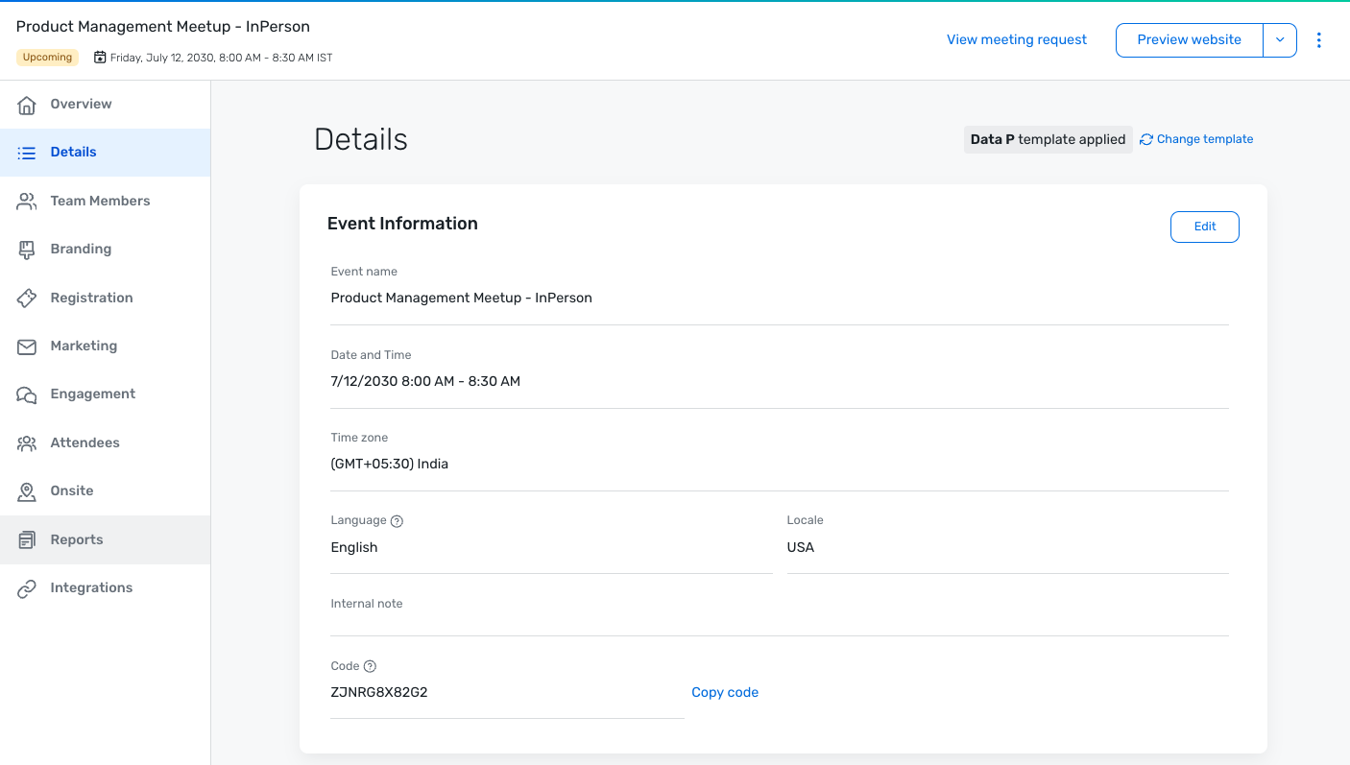1350x765 pixels.
Task: Select the Details menu item
Action: click(x=73, y=152)
